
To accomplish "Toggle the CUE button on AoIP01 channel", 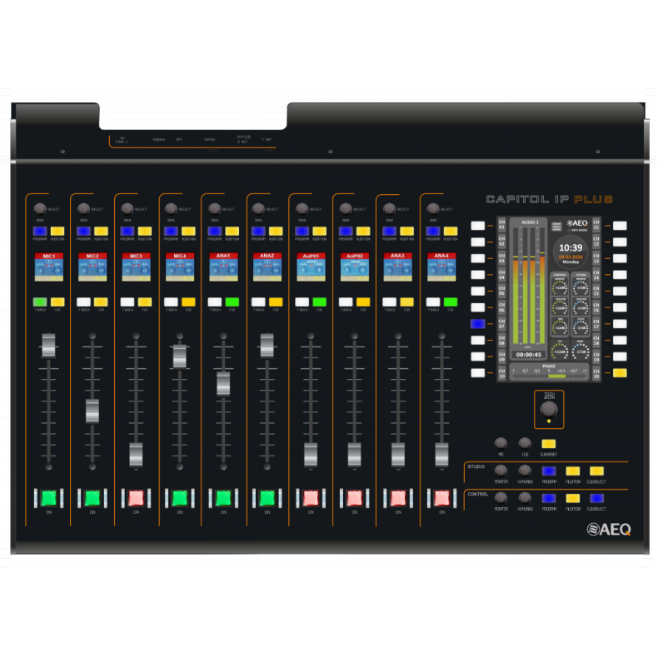I will [319, 302].
